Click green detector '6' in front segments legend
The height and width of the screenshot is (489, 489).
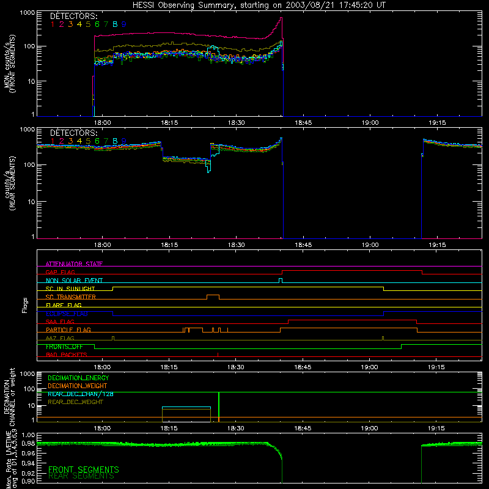(x=97, y=24)
